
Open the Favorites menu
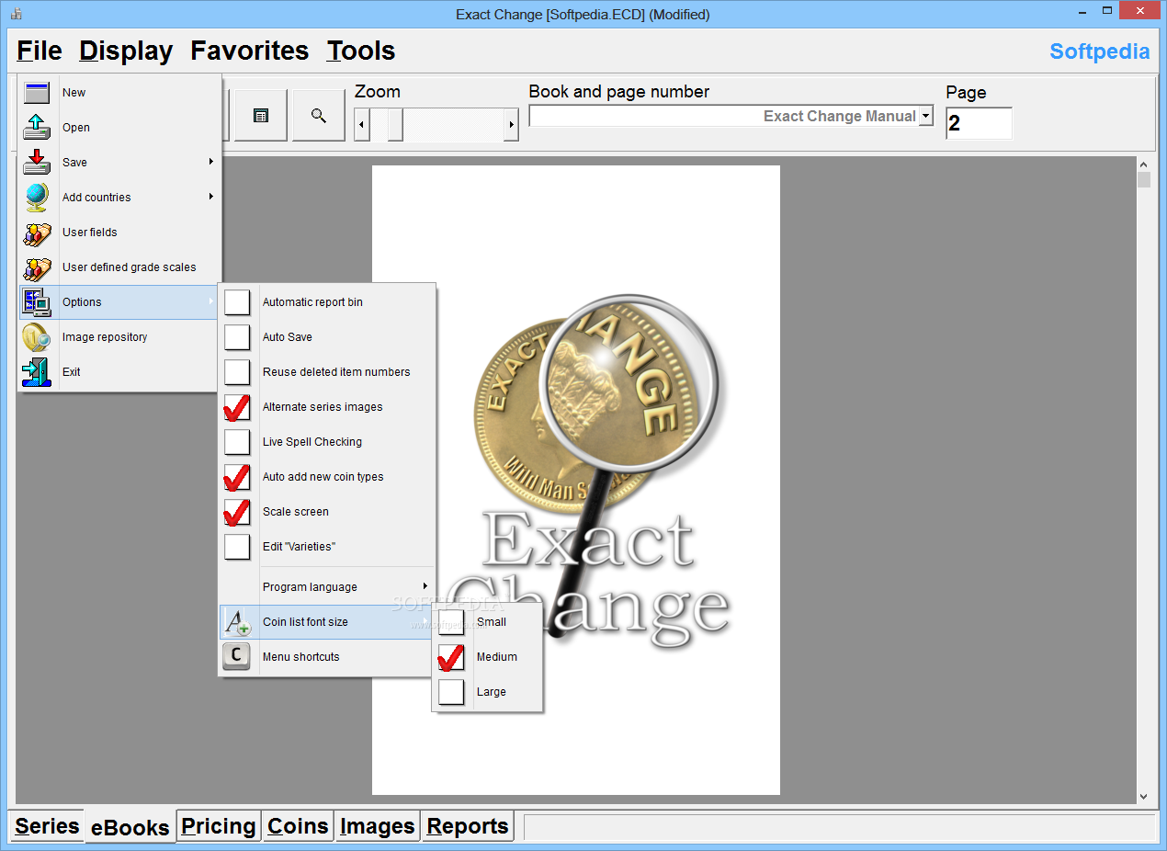click(250, 51)
